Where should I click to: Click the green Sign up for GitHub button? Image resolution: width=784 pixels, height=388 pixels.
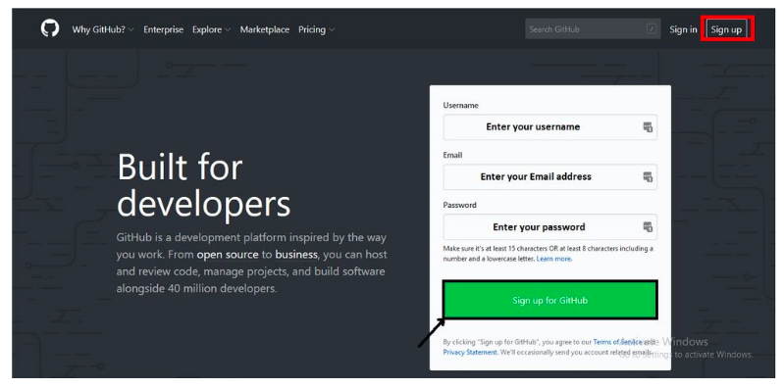(550, 300)
